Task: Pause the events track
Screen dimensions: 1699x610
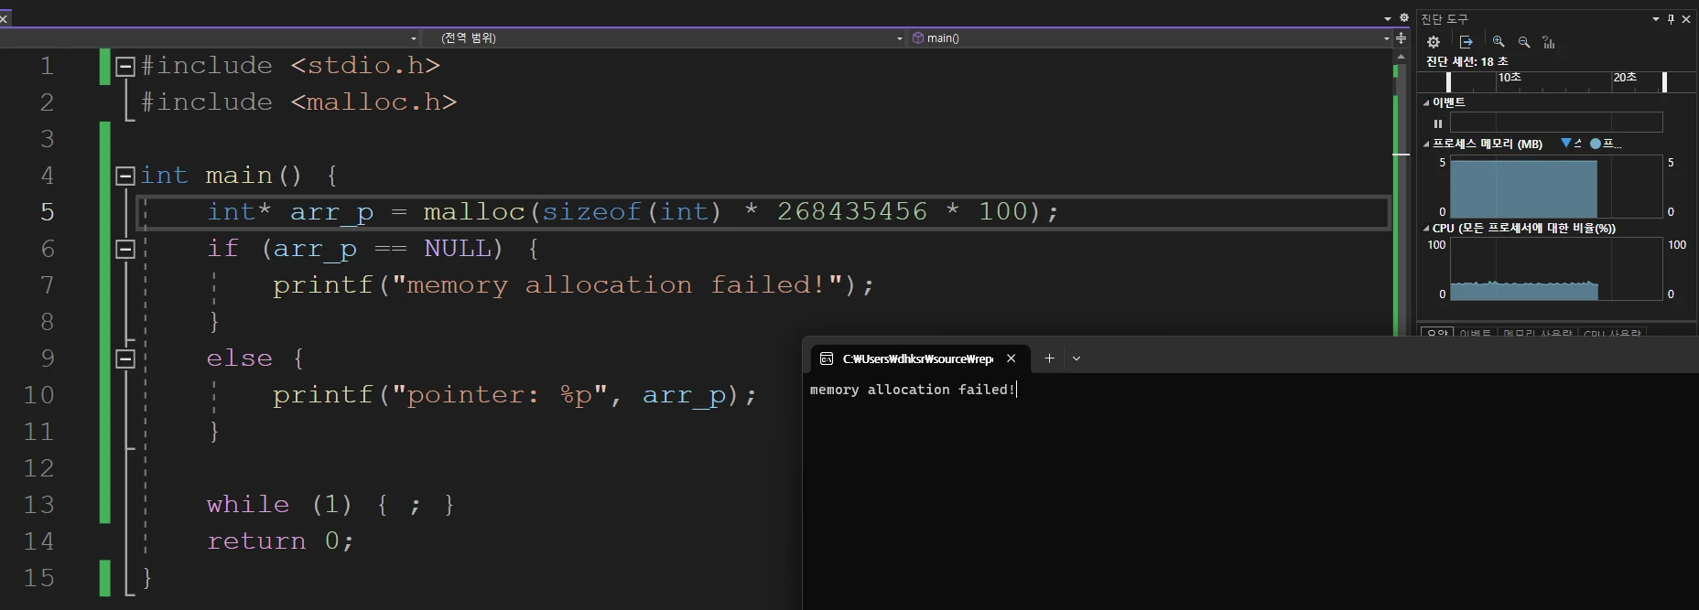Action: tap(1438, 123)
